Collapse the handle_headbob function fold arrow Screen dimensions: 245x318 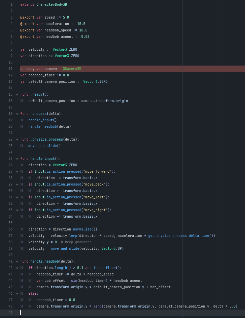17,262
